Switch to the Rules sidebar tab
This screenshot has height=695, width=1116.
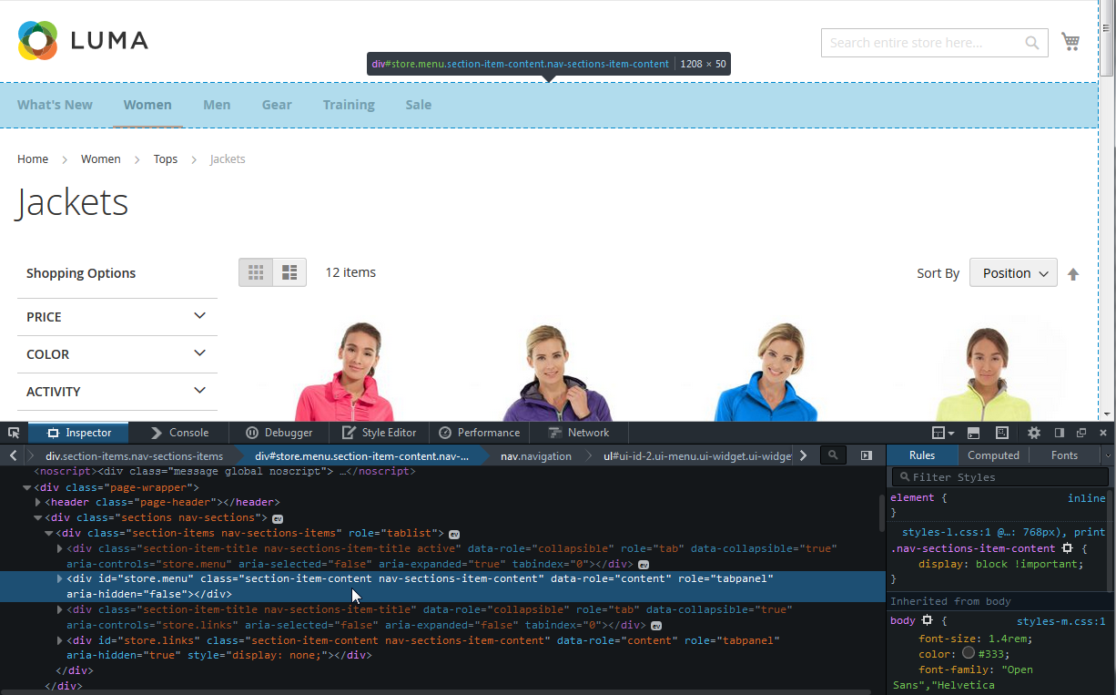coord(921,455)
